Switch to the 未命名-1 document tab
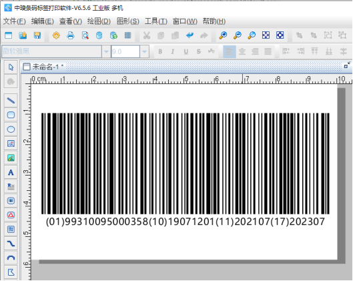353x281 pixels. [43, 67]
